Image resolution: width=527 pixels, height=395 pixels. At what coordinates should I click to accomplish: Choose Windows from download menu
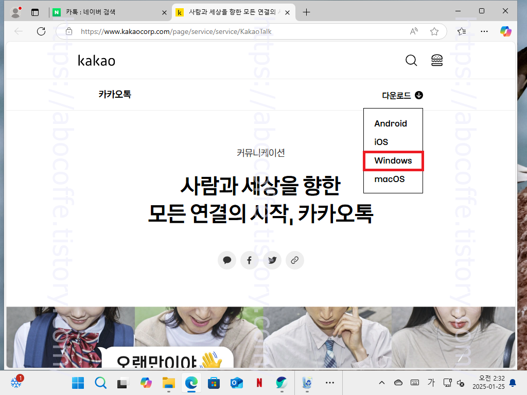393,161
